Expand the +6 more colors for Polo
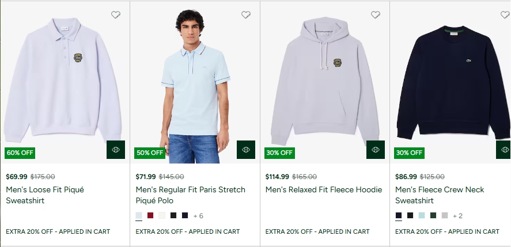 click(x=198, y=216)
